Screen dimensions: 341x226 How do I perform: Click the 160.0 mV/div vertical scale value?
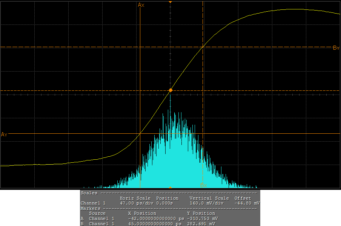tap(206, 203)
